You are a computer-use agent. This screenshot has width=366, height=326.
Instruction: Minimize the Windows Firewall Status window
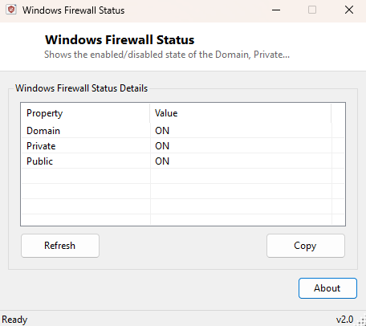276,10
